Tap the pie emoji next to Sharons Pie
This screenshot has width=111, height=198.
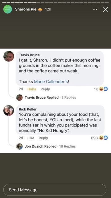pyautogui.click(x=40, y=10)
